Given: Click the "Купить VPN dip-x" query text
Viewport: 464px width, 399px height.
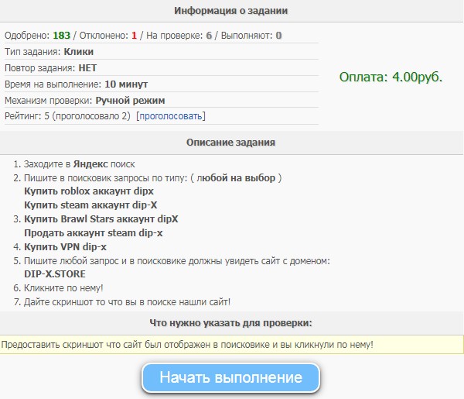Looking at the screenshot, I should click(x=66, y=247).
